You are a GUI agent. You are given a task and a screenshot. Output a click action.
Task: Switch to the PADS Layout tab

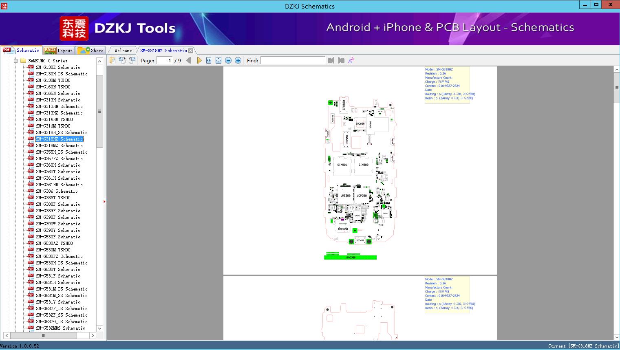click(x=58, y=51)
